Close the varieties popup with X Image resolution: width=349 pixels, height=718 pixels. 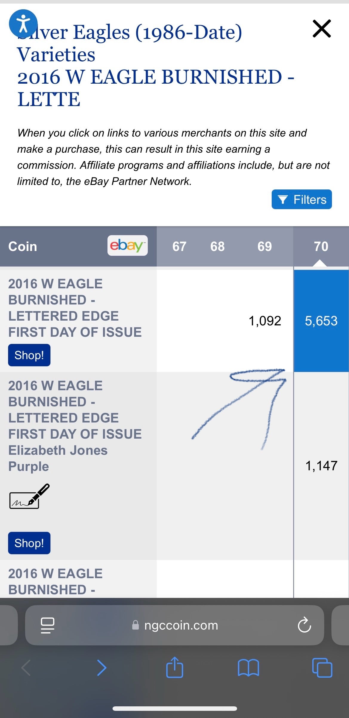coord(322,29)
